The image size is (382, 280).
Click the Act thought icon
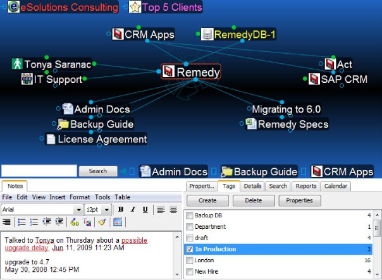pyautogui.click(x=330, y=64)
